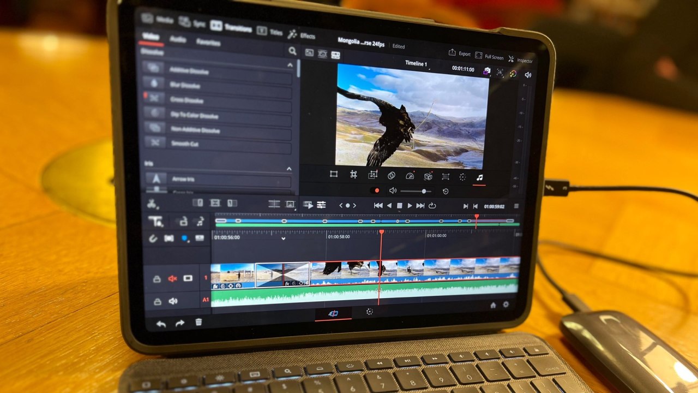Select the Composite tool with overlapping circles

click(391, 175)
